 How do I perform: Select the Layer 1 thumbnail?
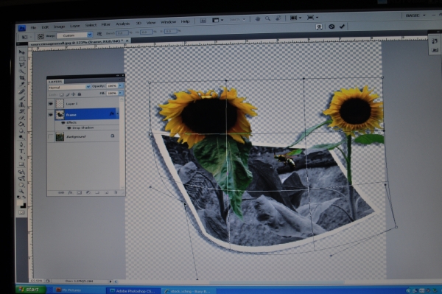pyautogui.click(x=60, y=104)
